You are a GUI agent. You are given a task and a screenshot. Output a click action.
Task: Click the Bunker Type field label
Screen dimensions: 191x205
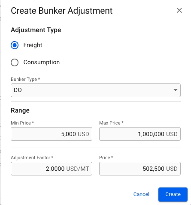tap(25, 79)
